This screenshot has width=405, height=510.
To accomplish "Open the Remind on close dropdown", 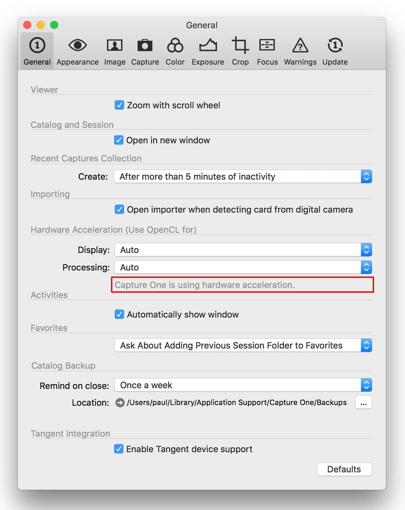I will coord(243,385).
